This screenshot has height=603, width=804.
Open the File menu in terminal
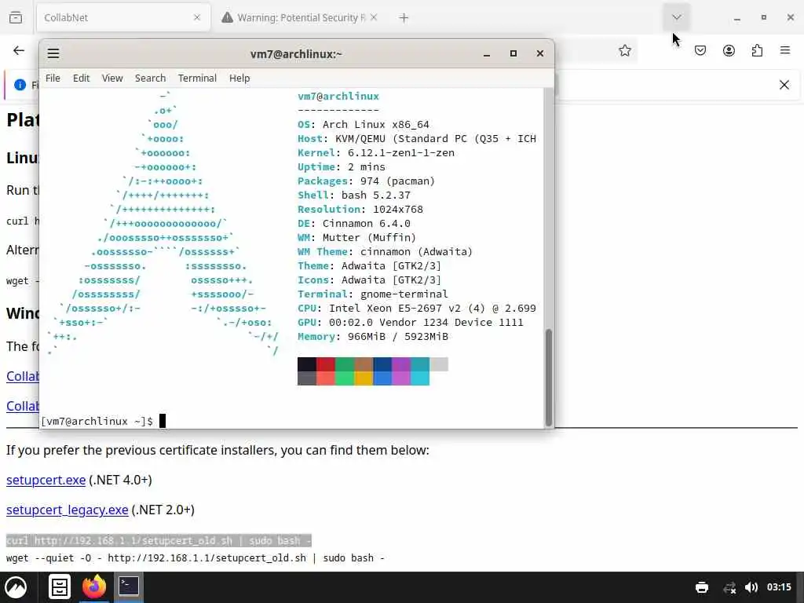coord(53,78)
